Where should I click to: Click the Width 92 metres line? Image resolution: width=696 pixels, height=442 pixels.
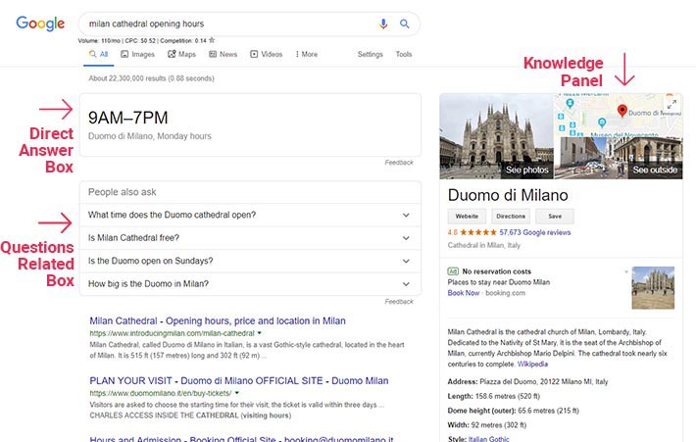tap(487, 425)
